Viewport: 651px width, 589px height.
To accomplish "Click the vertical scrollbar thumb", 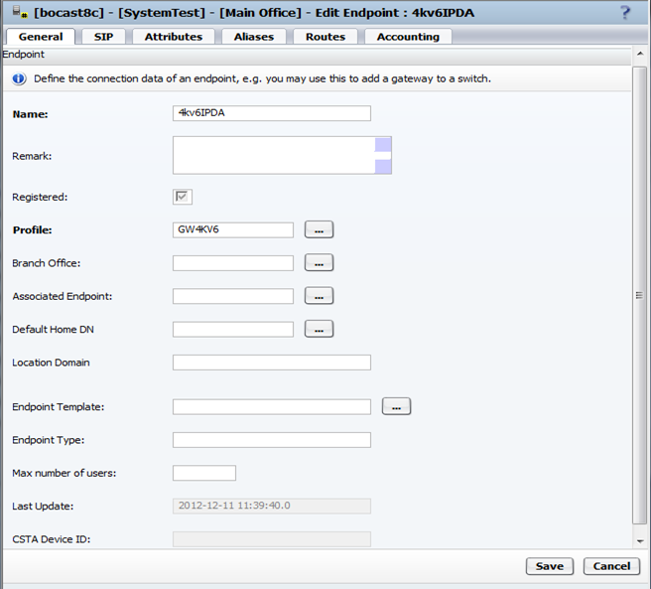I will (x=639, y=295).
